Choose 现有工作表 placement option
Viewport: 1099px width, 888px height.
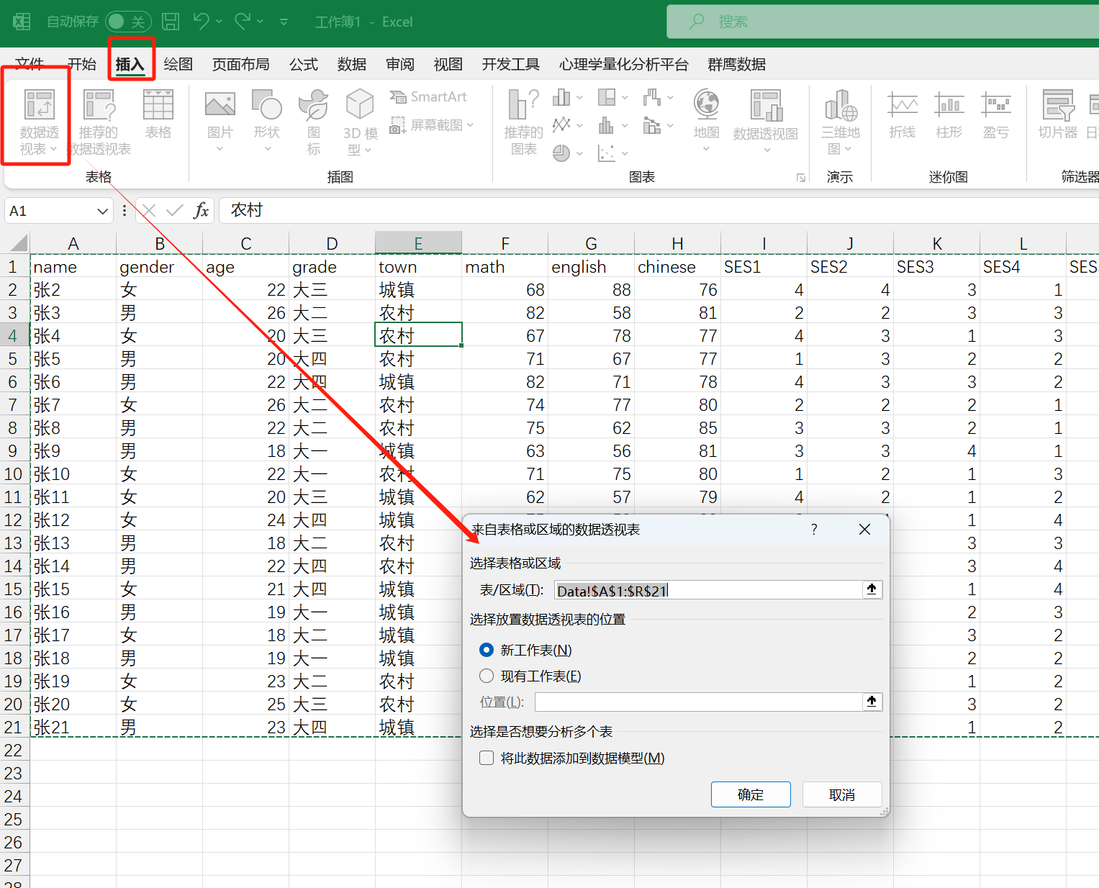click(x=487, y=676)
